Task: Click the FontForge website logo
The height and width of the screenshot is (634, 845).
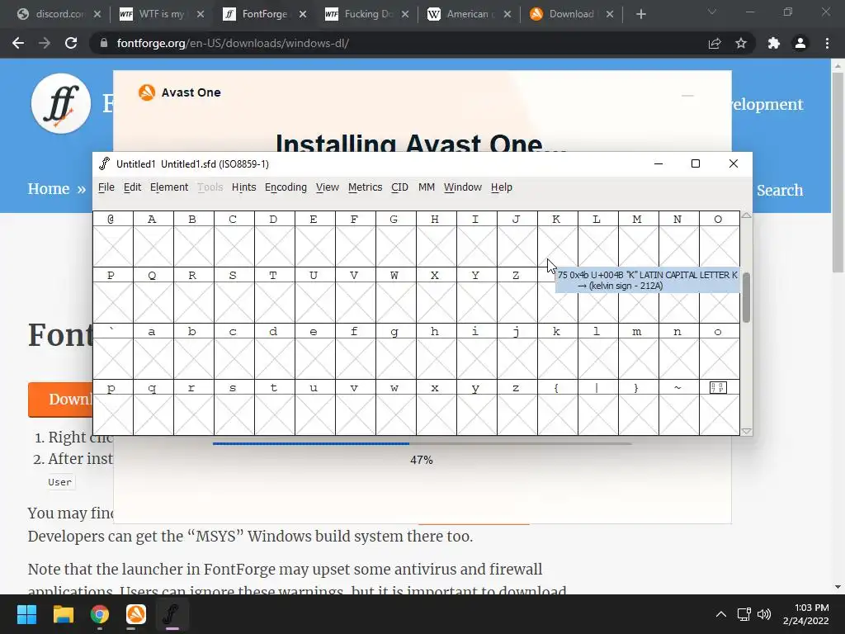Action: point(61,103)
